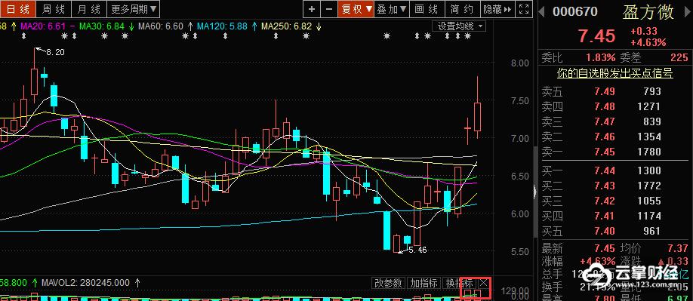The image size is (693, 301).
Task: Select 卖三 row at 7.47
Action: 614,121
